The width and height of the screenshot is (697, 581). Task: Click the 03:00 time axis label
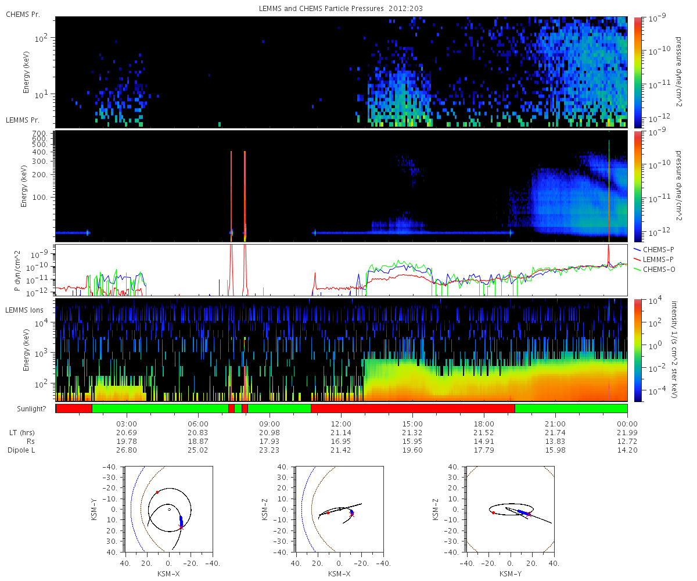pyautogui.click(x=127, y=424)
